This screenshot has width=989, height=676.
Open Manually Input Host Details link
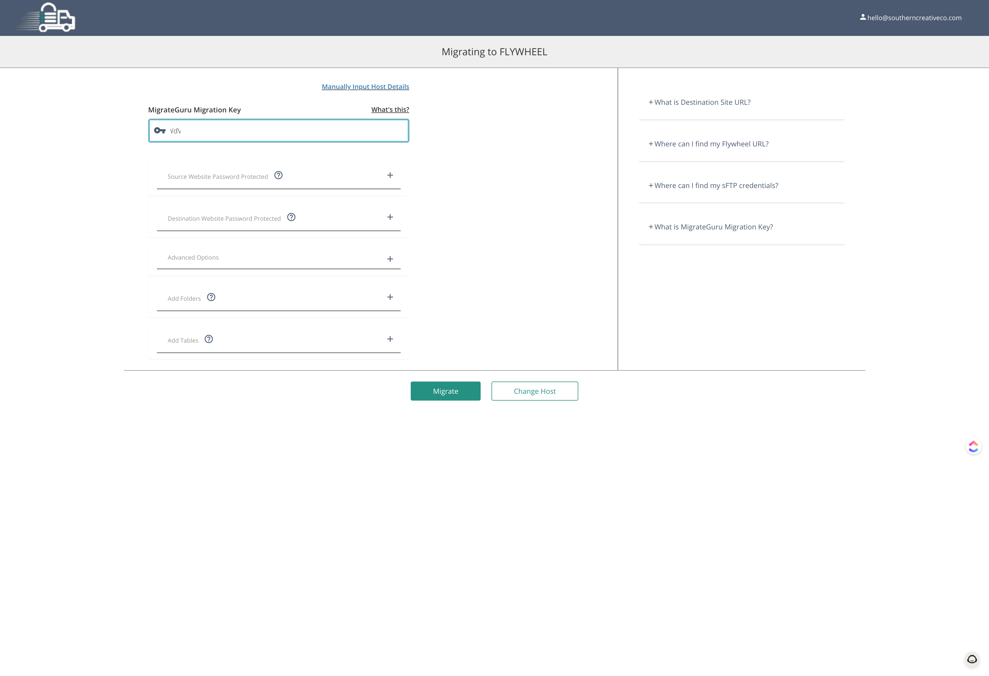(x=365, y=87)
